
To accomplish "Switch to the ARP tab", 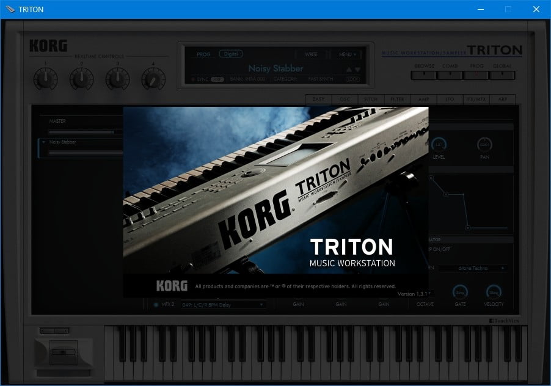I will point(503,100).
